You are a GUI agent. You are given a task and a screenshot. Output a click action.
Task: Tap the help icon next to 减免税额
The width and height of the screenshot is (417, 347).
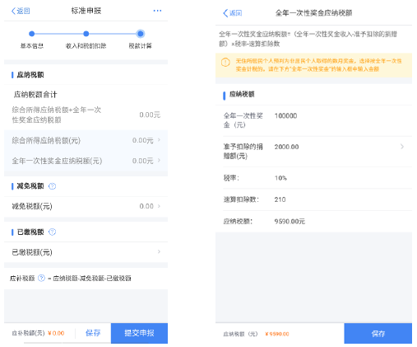(x=52, y=186)
